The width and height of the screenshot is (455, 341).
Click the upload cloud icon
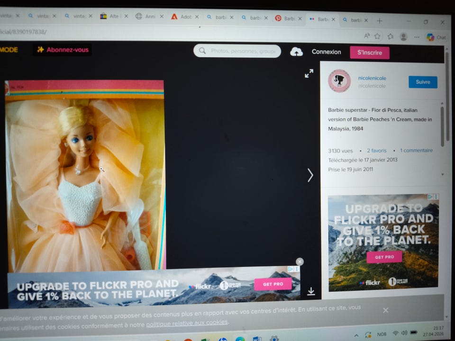(x=296, y=52)
